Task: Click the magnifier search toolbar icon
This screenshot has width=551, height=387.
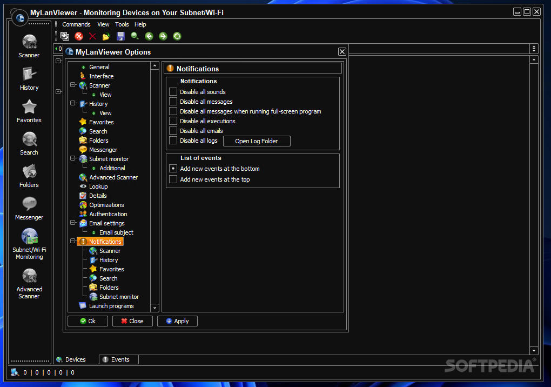Action: coord(135,36)
